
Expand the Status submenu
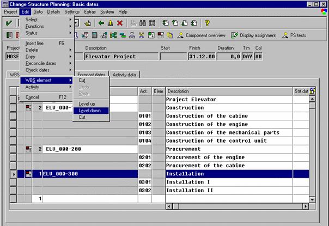click(46, 33)
